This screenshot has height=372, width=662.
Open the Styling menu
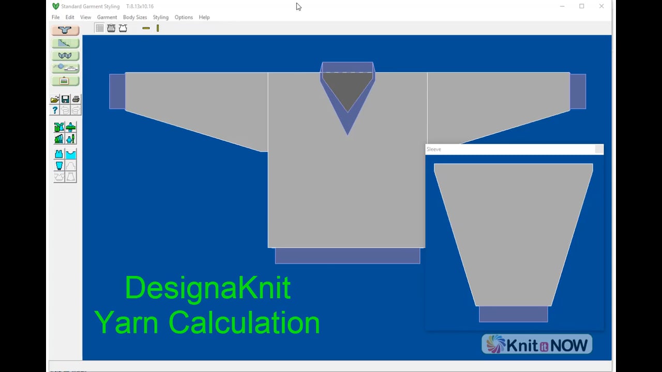pyautogui.click(x=160, y=17)
